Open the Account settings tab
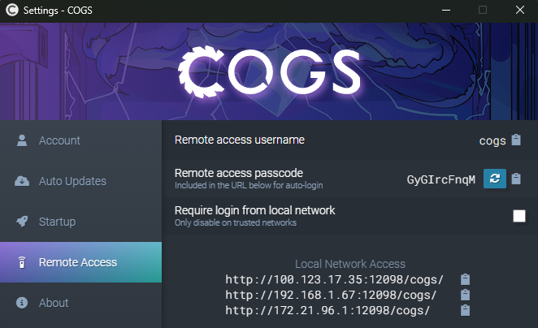Image resolution: width=538 pixels, height=328 pixels. pyautogui.click(x=81, y=140)
